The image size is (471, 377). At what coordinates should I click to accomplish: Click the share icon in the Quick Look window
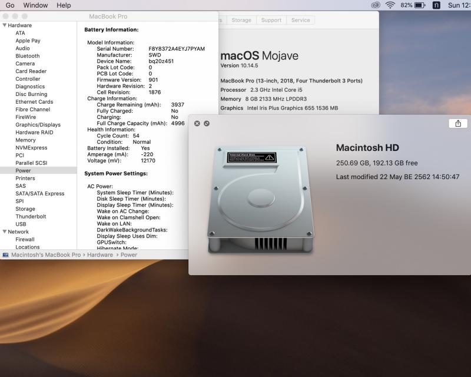point(458,123)
